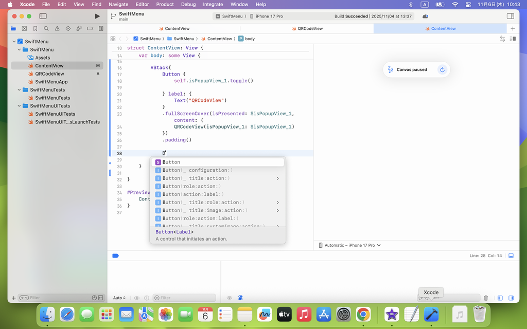Switch to the QRCodeView tab

[310, 29]
